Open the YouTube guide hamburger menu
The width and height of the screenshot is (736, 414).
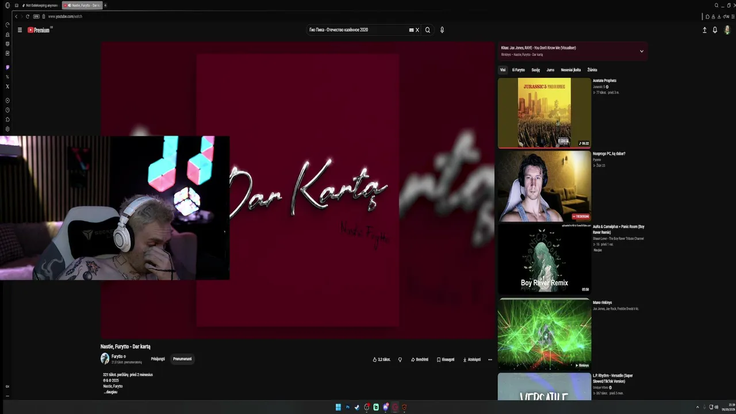coord(20,30)
